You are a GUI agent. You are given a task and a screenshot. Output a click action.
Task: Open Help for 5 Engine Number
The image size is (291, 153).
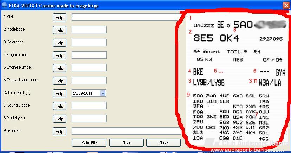point(60,68)
